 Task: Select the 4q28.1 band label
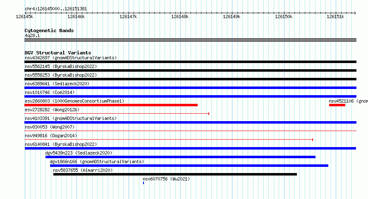32,35
